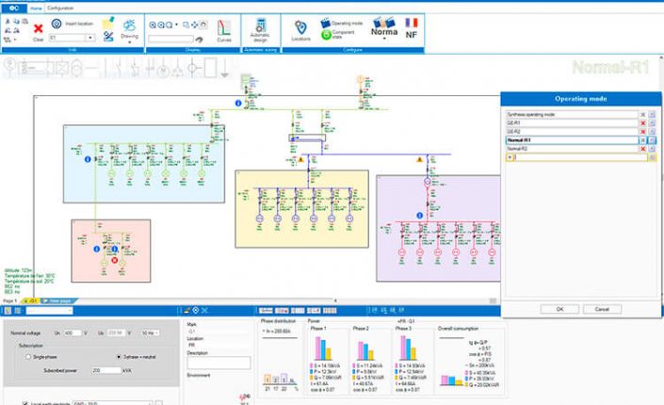Click the yellow sticky note icon
Screen dimensions: 664x405
pyautogui.click(x=108, y=23)
